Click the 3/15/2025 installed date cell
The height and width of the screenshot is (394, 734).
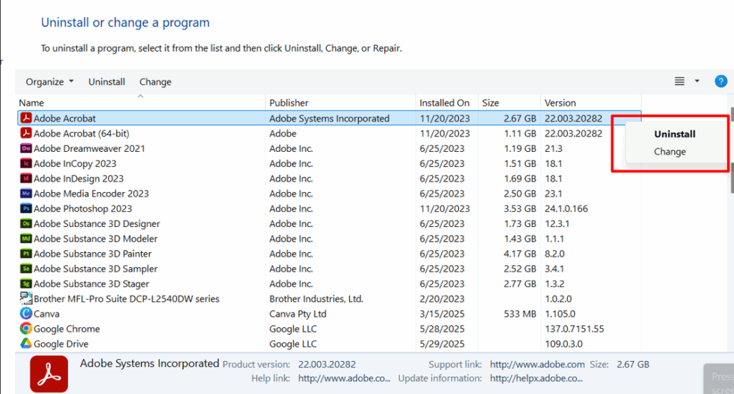pyautogui.click(x=442, y=314)
